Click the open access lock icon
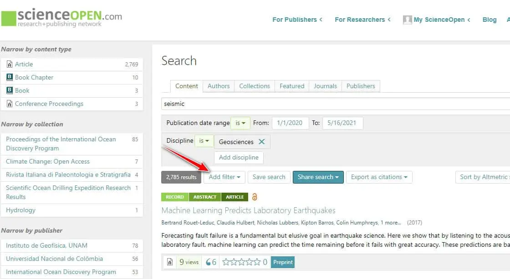Screen dimensions: 510x279 255,197
